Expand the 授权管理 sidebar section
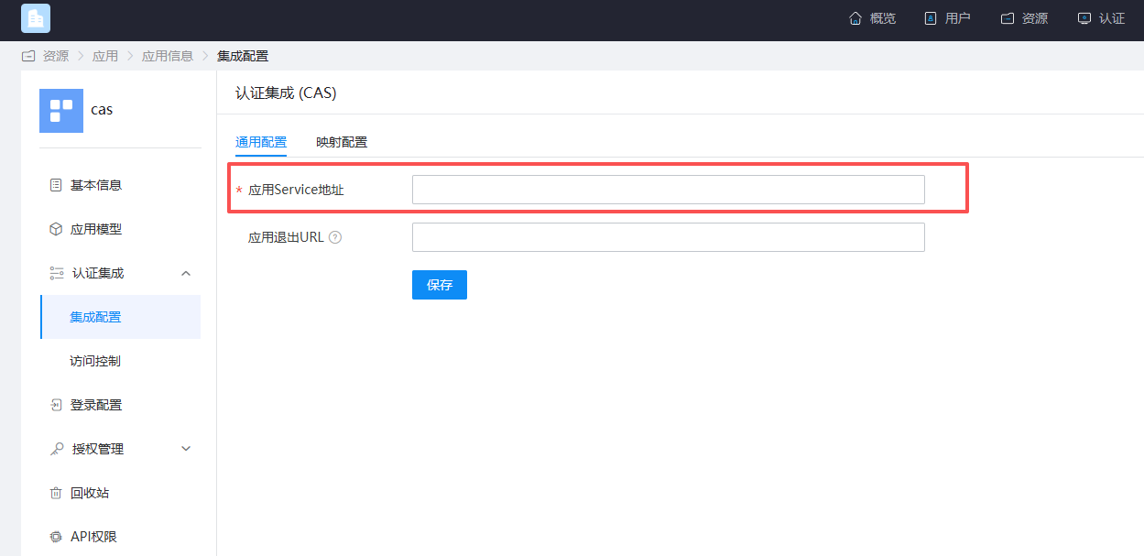This screenshot has height=556, width=1144. click(x=120, y=449)
